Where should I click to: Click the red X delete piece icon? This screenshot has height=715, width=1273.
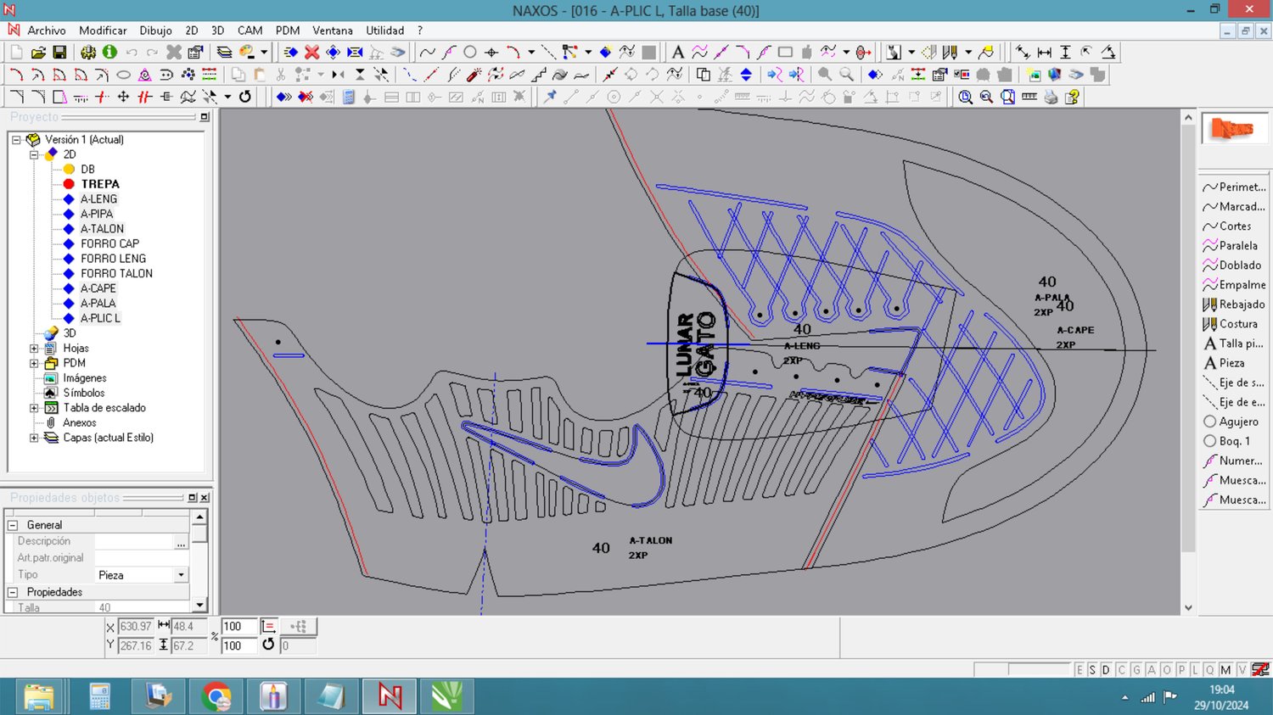coord(312,53)
